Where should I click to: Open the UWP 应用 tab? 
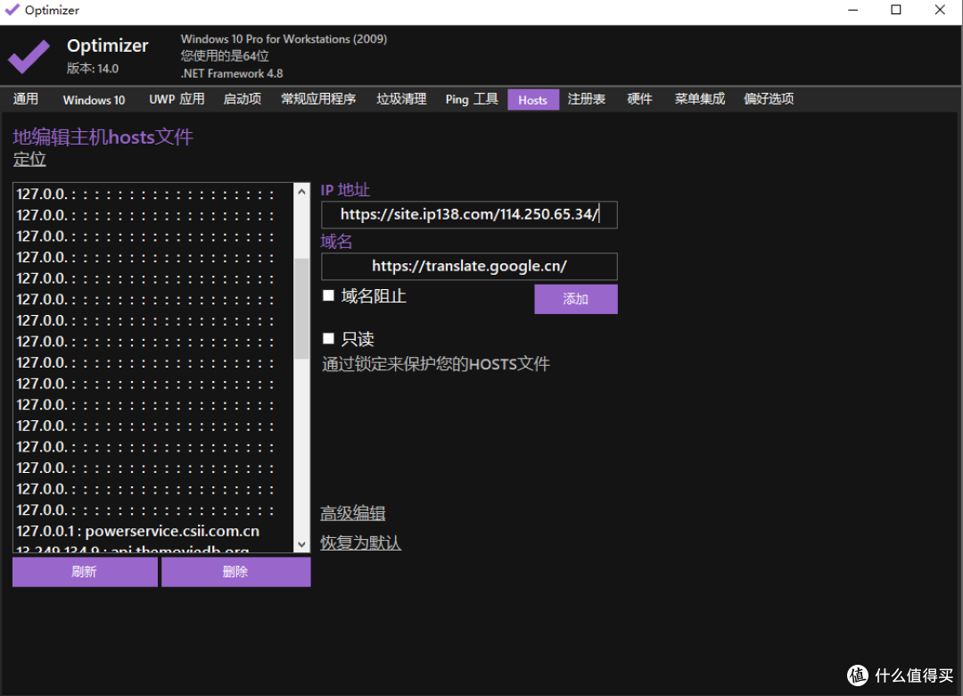[x=177, y=99]
